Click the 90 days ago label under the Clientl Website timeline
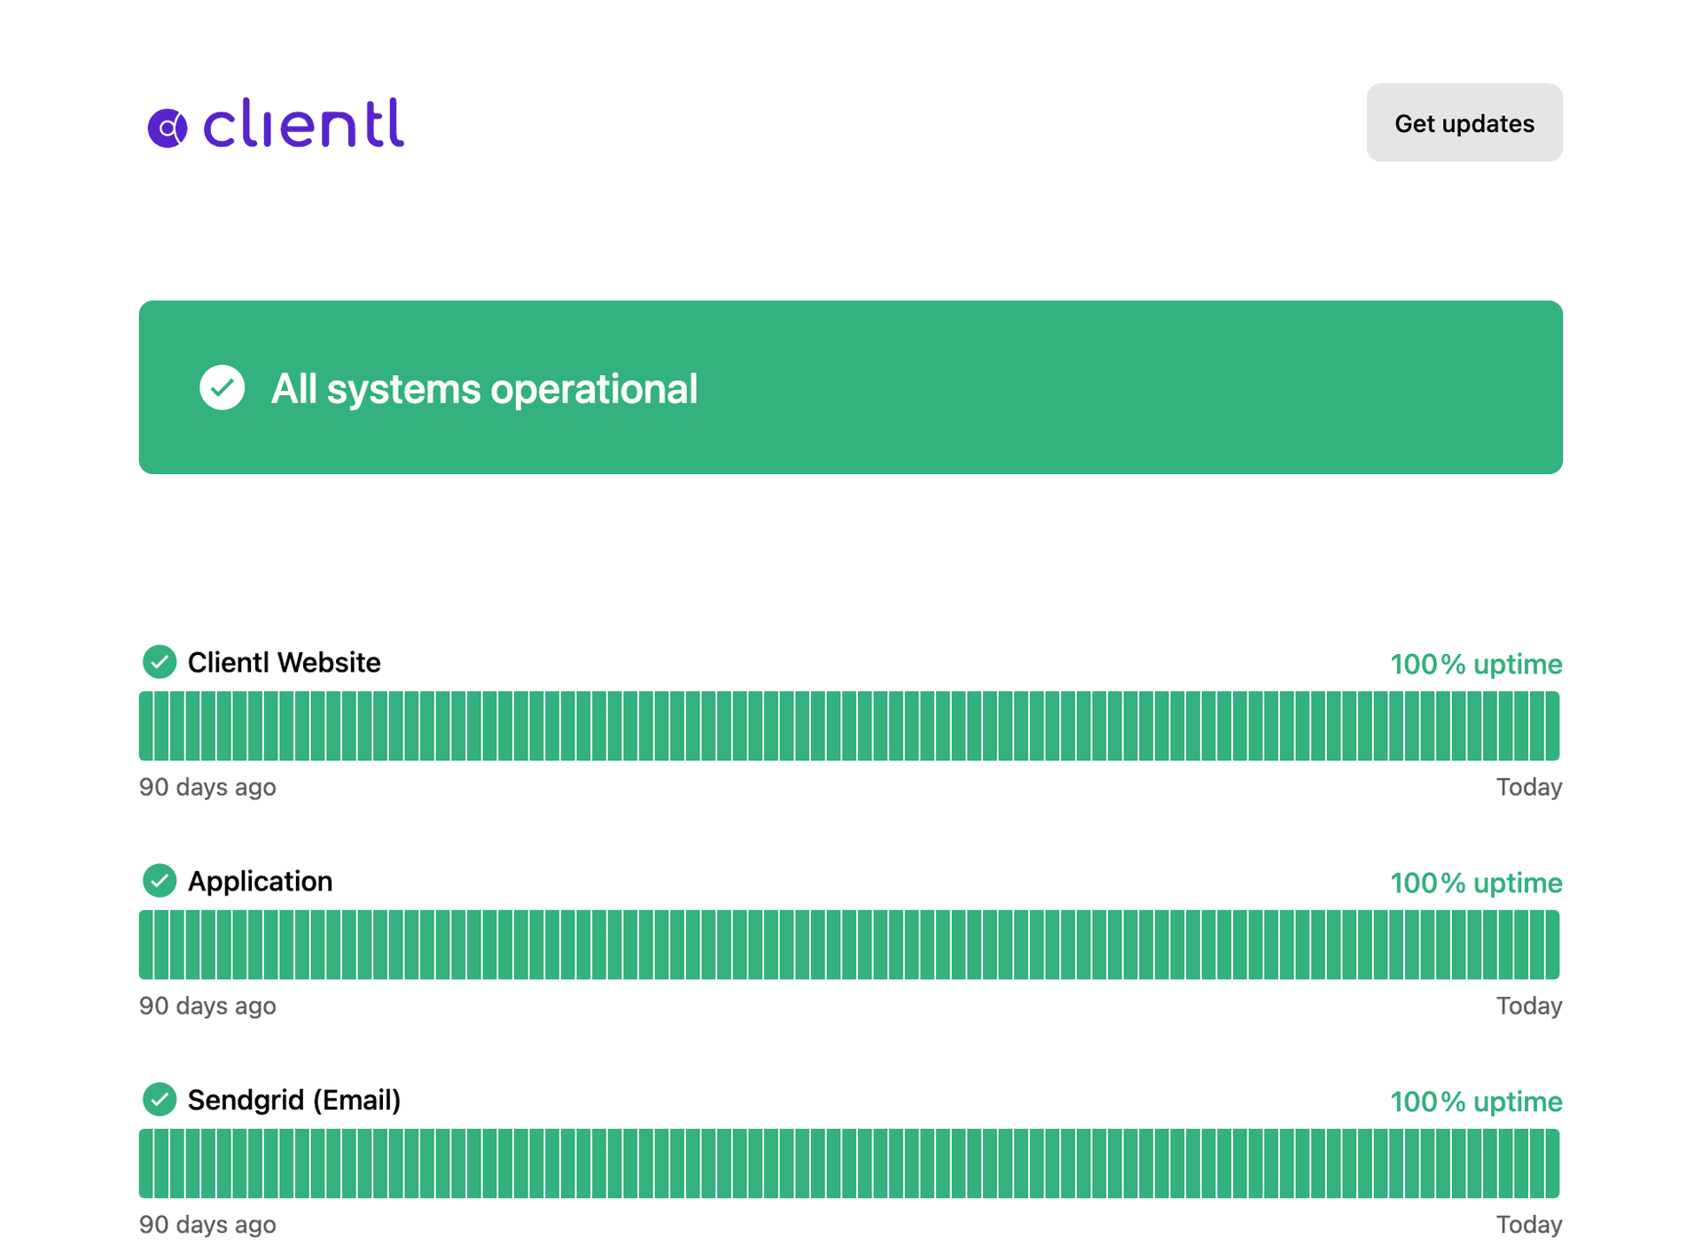1702x1254 pixels. click(x=207, y=787)
